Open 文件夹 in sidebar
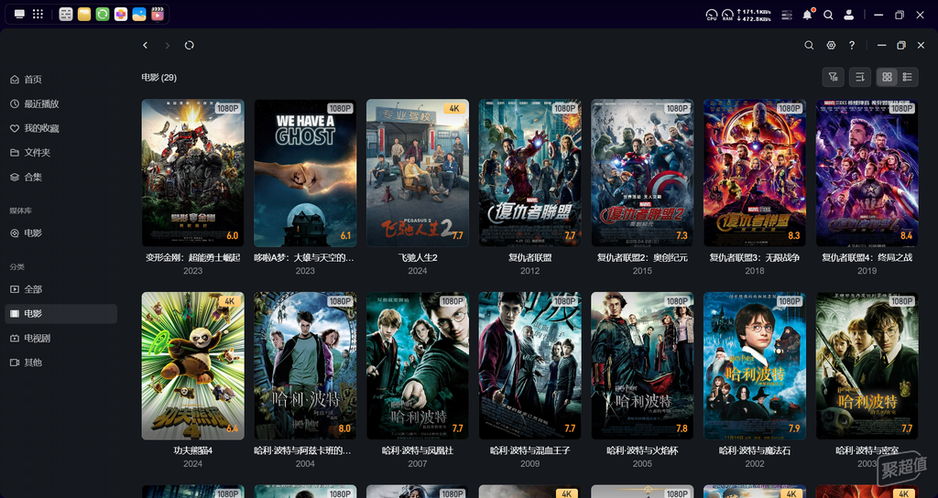Screen dimensions: 938x498 pyautogui.click(x=61, y=153)
